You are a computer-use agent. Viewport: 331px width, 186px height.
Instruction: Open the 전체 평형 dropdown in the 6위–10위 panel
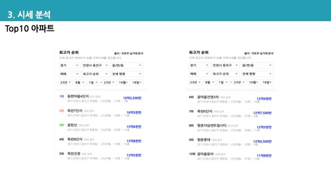(257, 74)
